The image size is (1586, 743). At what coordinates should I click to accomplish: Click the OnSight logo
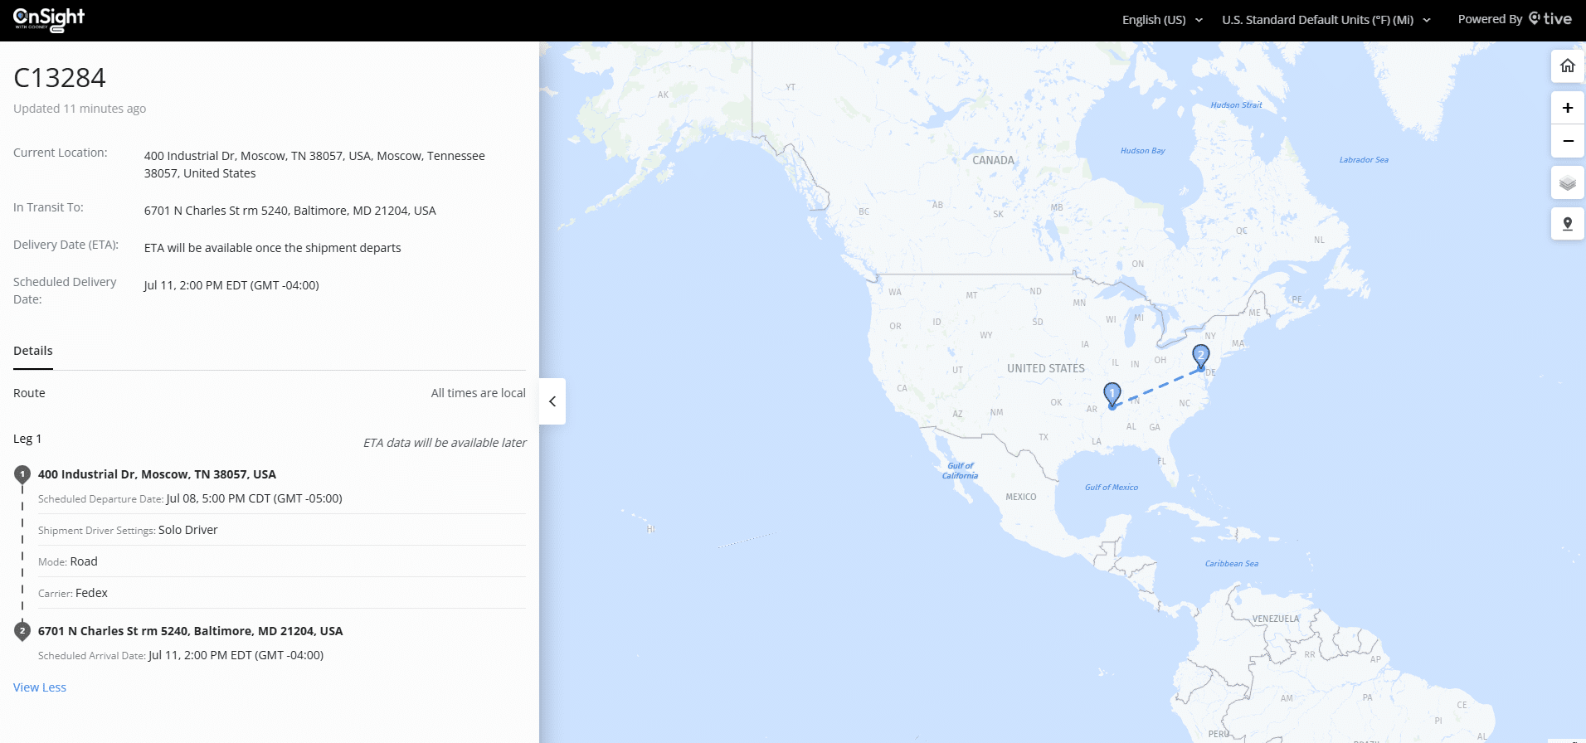coord(49,20)
